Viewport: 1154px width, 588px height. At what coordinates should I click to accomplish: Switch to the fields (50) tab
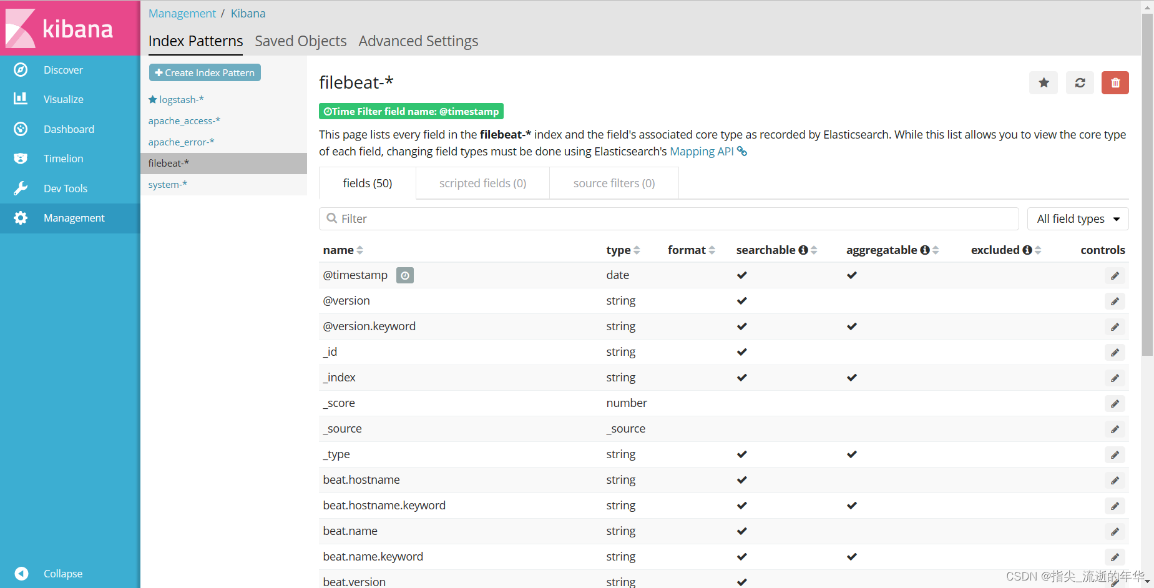pos(368,183)
